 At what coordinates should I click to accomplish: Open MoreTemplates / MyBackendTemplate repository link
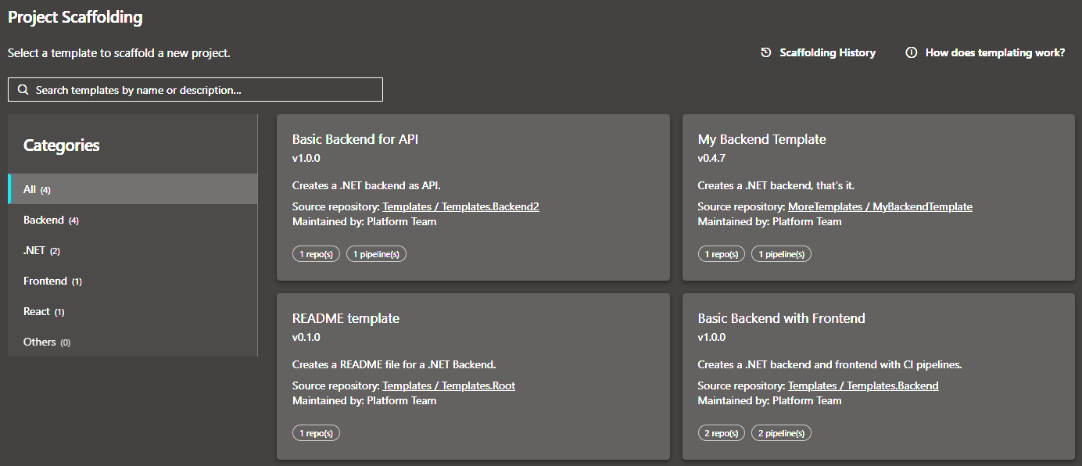pyautogui.click(x=880, y=206)
